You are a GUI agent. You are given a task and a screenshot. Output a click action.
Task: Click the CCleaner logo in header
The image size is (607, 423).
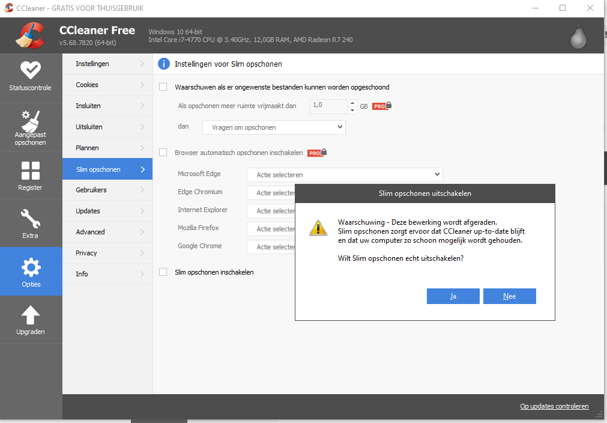[30, 35]
